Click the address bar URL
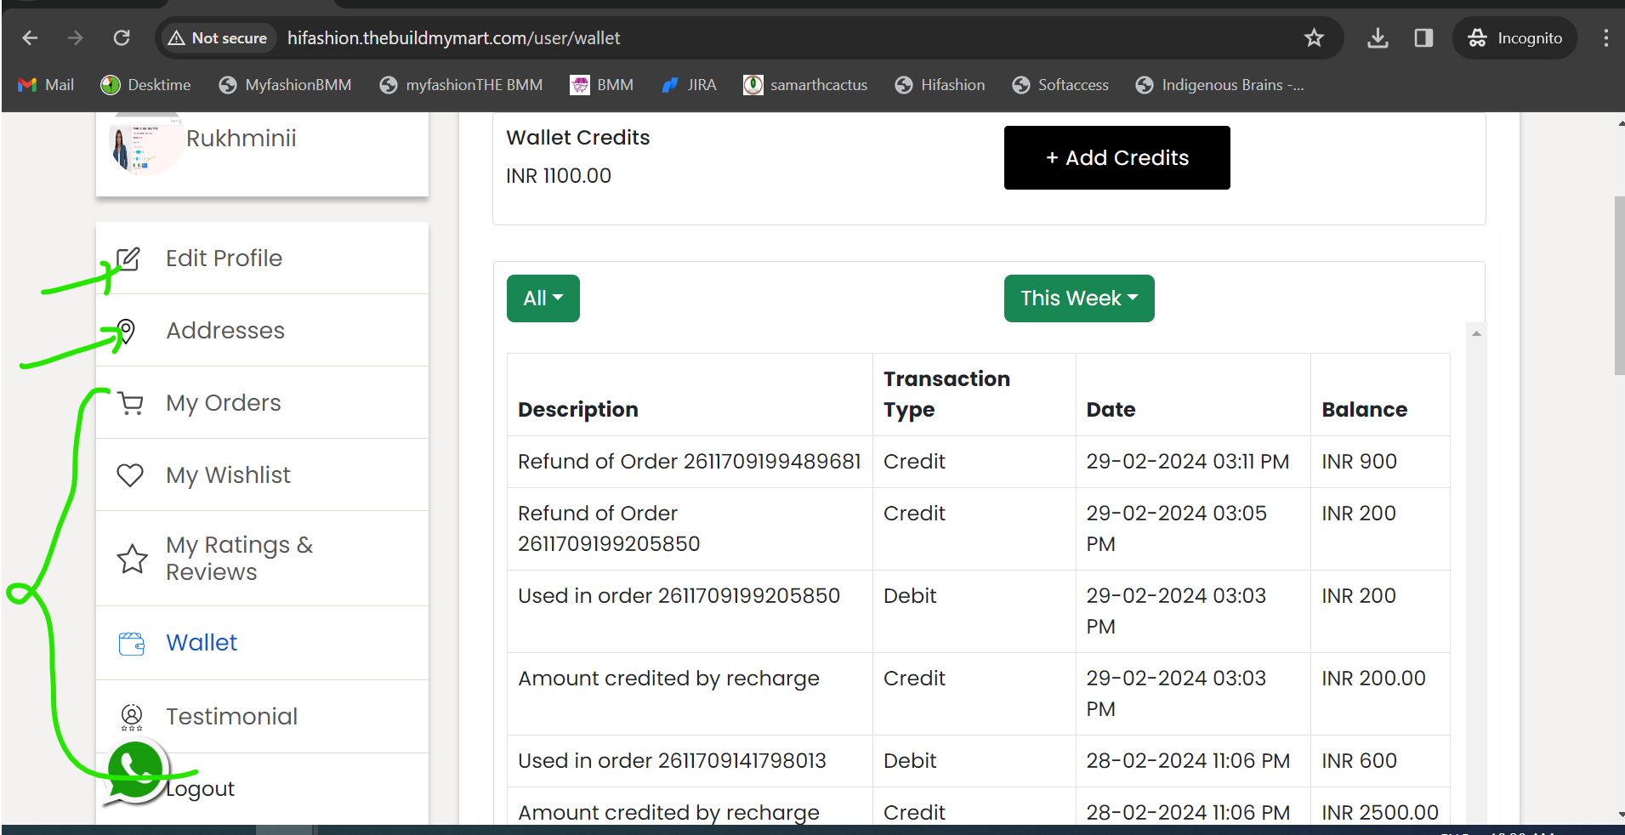The image size is (1625, 835). pos(453,38)
